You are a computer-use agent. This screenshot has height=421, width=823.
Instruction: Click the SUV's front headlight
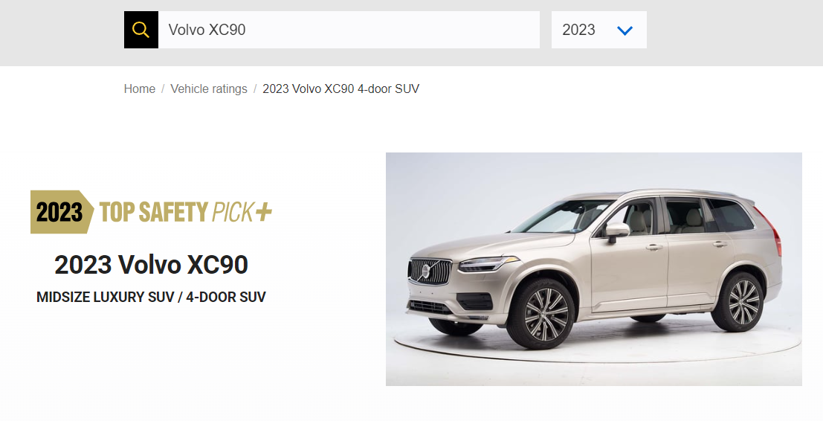tap(488, 263)
